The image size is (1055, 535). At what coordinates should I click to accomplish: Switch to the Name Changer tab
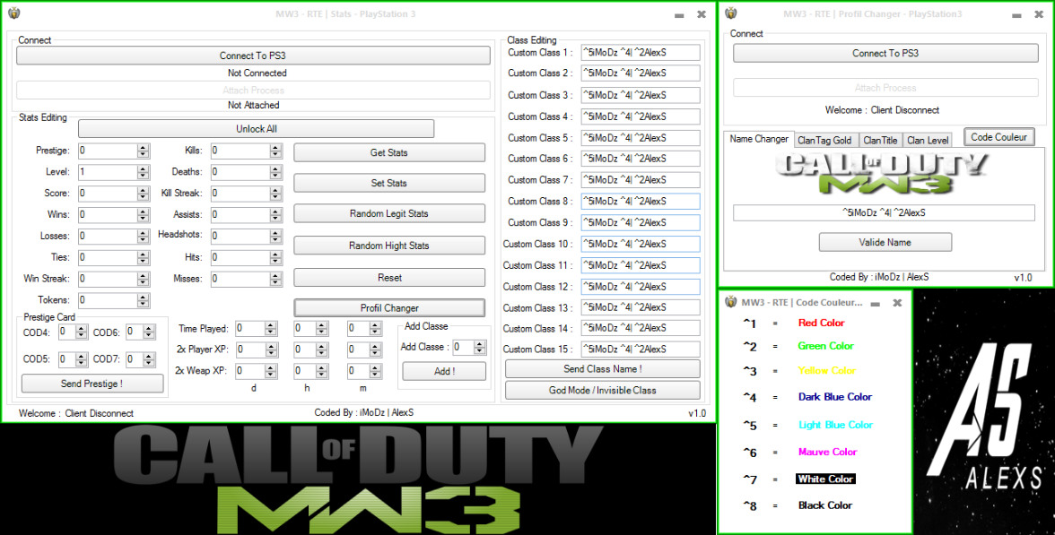click(759, 139)
